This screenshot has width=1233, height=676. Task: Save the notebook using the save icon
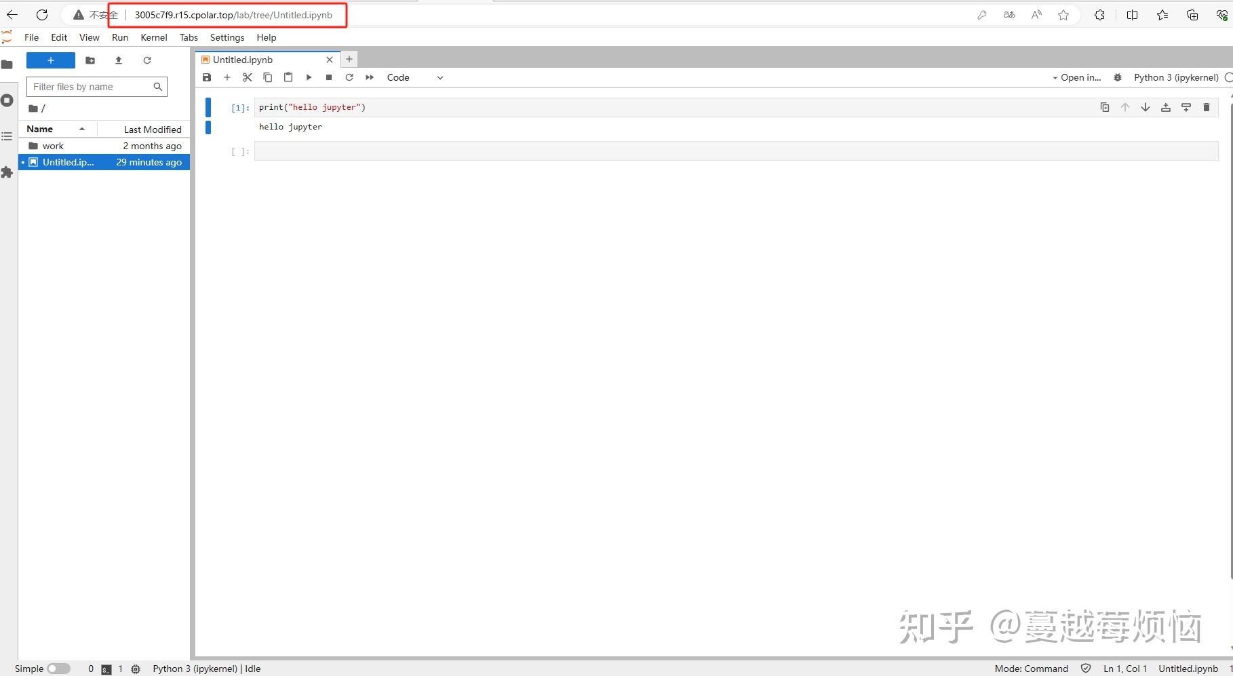pyautogui.click(x=207, y=77)
